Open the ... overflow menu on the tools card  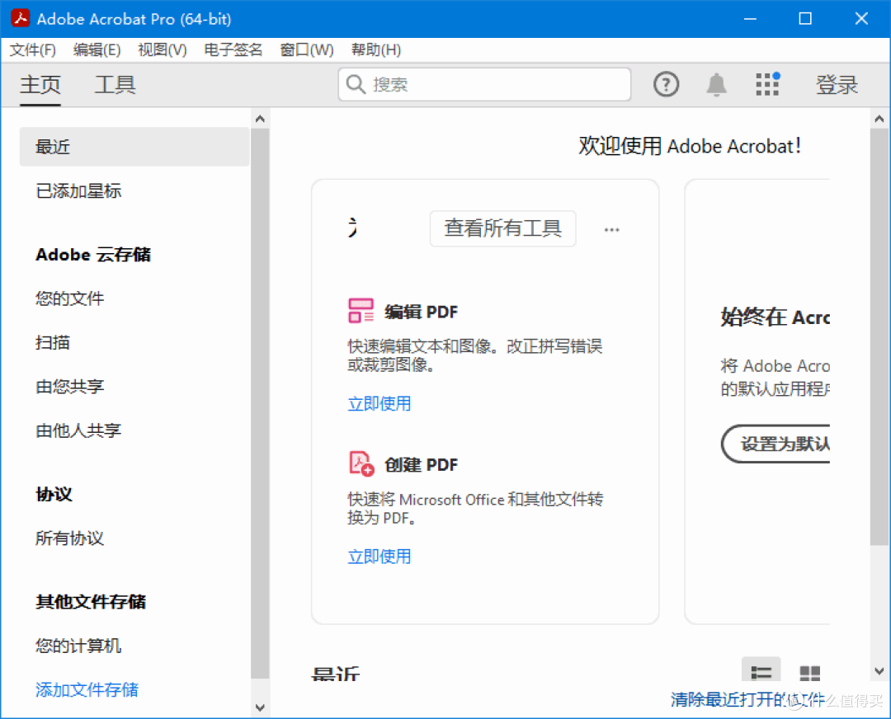611,229
